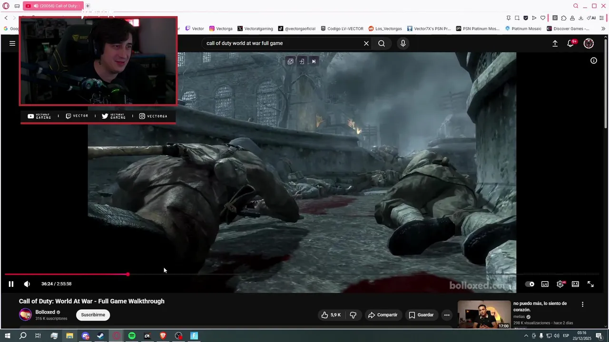Click the YouTube search magnifier button
Screen dimensions: 609x342
[382, 43]
